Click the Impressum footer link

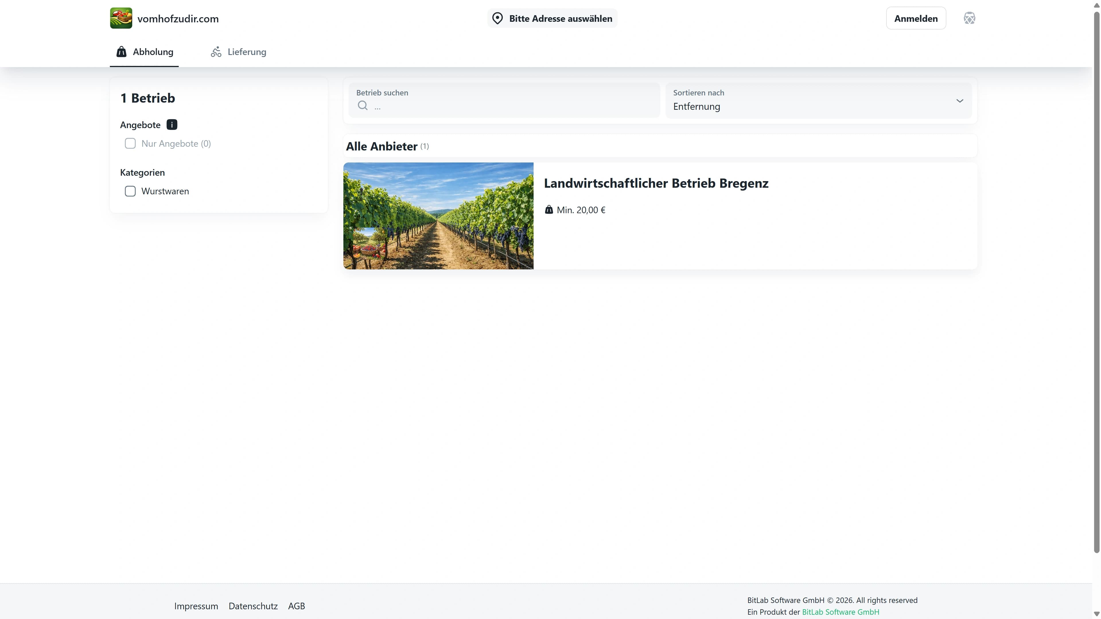(196, 606)
